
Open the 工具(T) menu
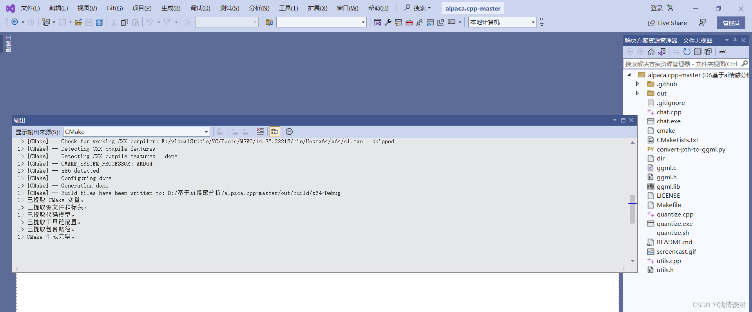[x=288, y=8]
